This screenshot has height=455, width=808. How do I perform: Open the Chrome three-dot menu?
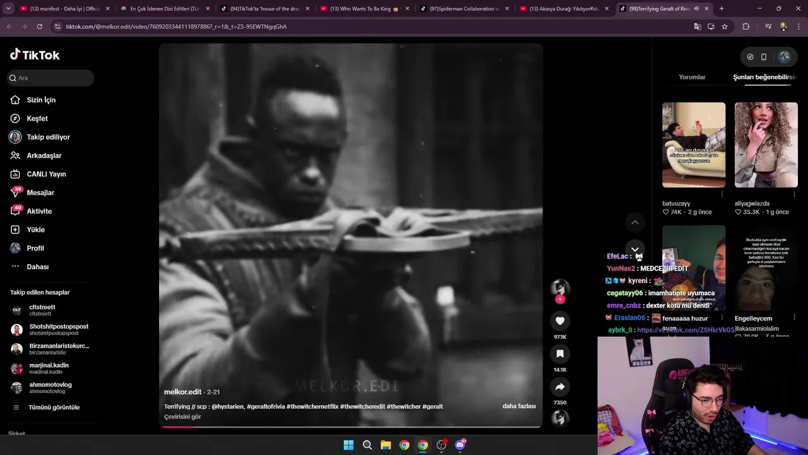click(799, 27)
